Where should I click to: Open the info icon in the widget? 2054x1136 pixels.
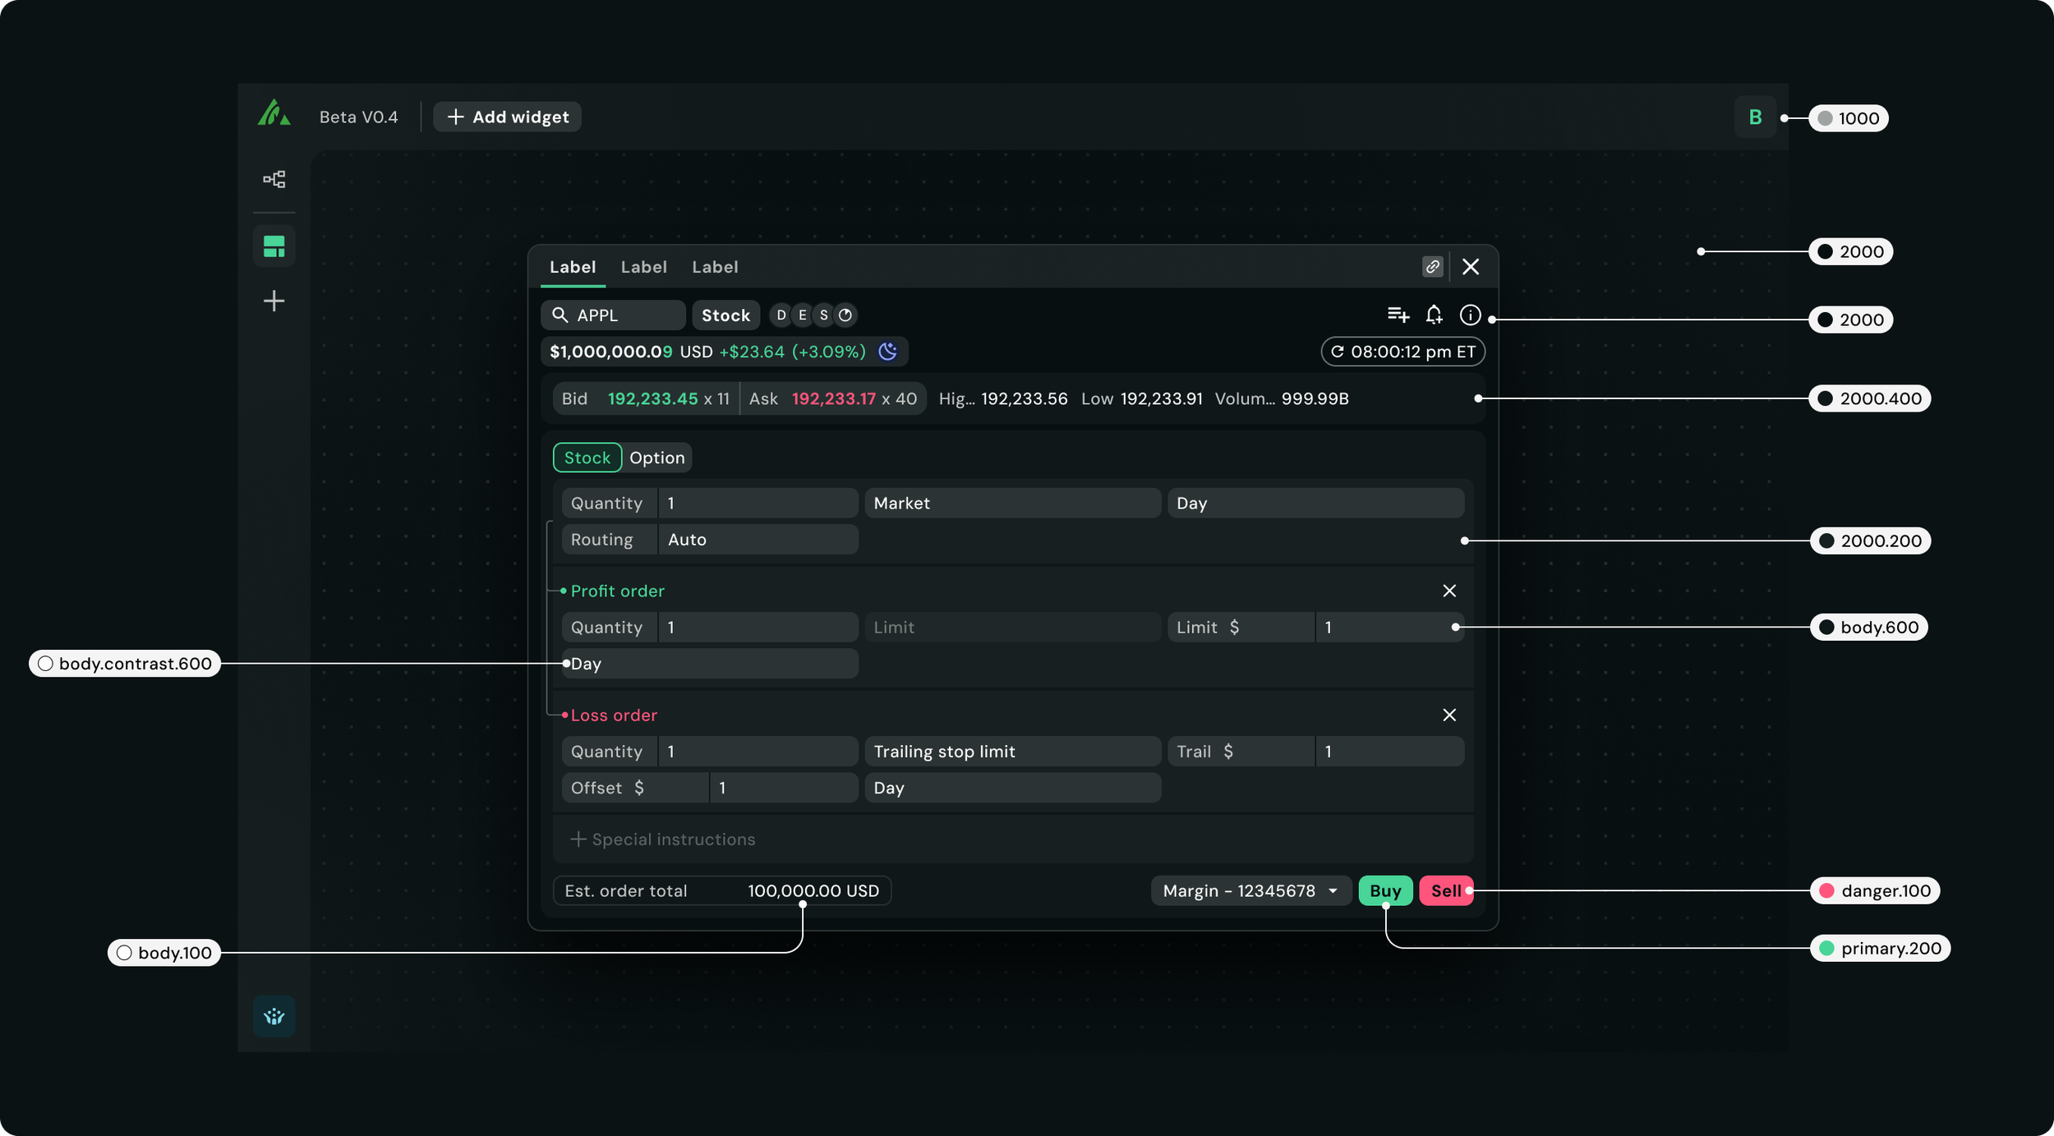click(x=1470, y=315)
